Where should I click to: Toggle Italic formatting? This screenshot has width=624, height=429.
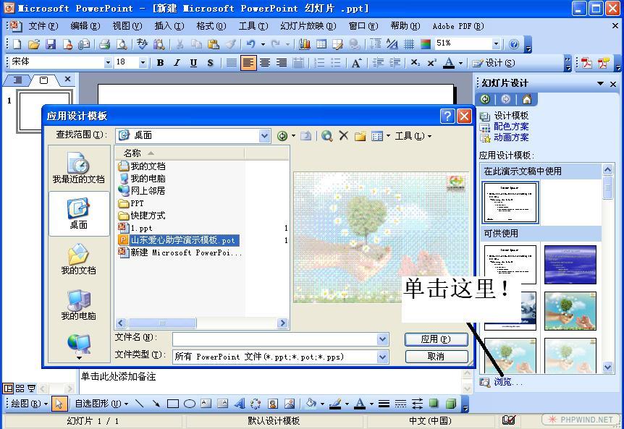pos(177,62)
